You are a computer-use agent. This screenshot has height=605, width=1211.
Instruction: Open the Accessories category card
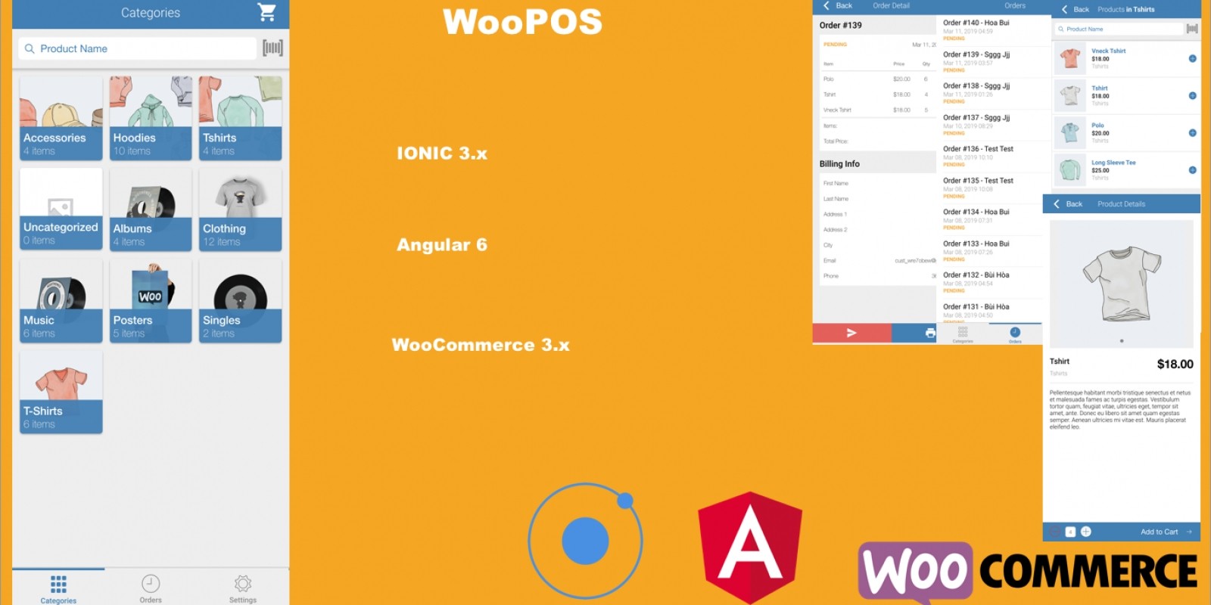coord(61,118)
